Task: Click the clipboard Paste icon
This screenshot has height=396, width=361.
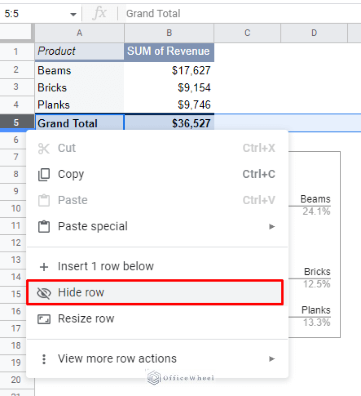Action: pyautogui.click(x=44, y=200)
